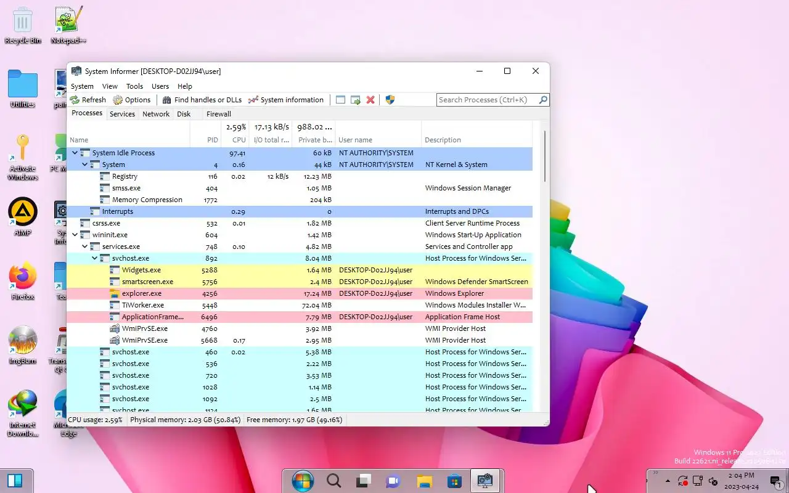Viewport: 789px width, 493px height.
Task: Open Microsoft Store from taskbar
Action: coord(454,481)
